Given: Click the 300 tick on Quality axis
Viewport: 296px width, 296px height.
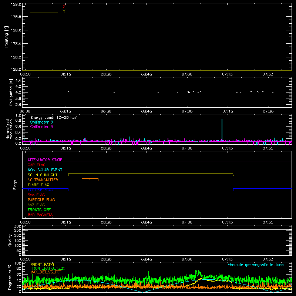Looking at the screenshot, I should pyautogui.click(x=17, y=226).
